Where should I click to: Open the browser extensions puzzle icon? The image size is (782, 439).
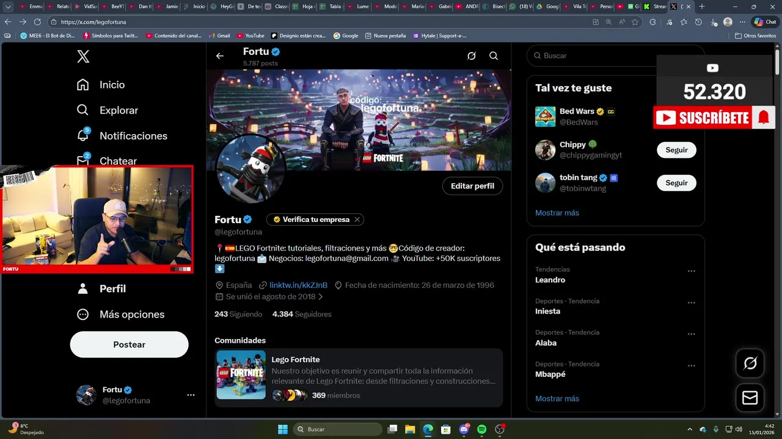coord(652,21)
